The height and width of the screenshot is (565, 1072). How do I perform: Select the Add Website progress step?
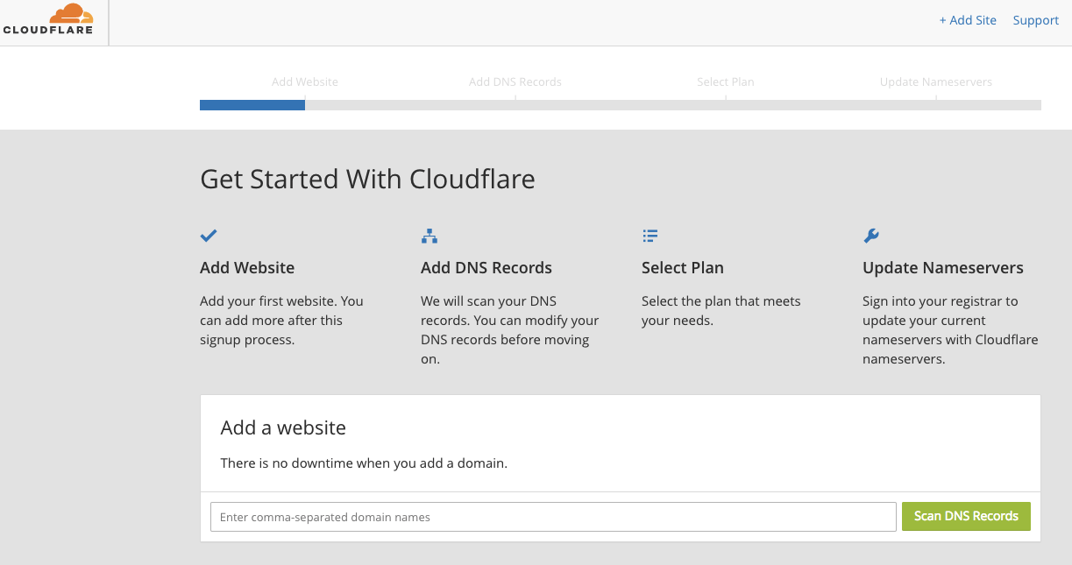pos(304,81)
